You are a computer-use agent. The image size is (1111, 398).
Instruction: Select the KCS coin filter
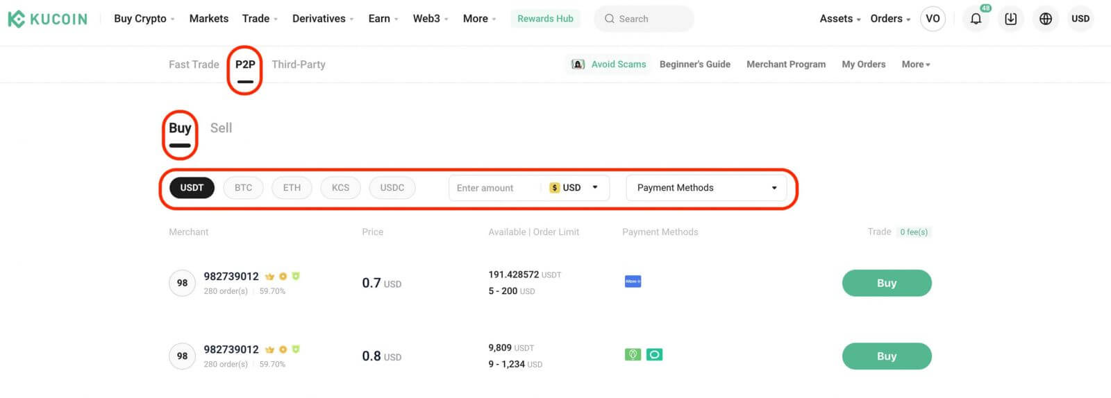point(340,188)
